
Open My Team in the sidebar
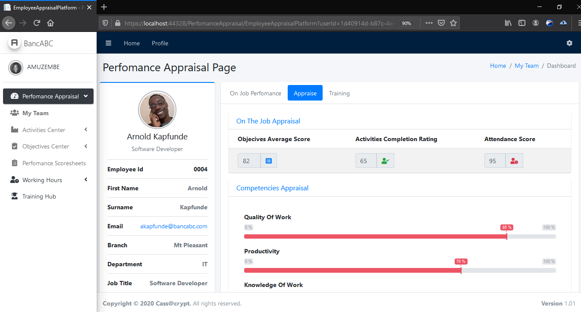point(35,113)
